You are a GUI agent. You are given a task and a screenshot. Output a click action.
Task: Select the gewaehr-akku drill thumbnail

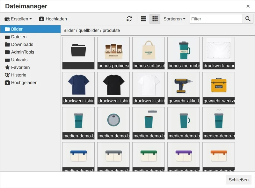point(184,88)
